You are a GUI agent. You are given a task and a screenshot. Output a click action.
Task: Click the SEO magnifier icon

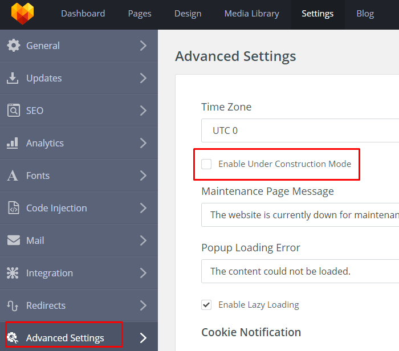click(13, 111)
